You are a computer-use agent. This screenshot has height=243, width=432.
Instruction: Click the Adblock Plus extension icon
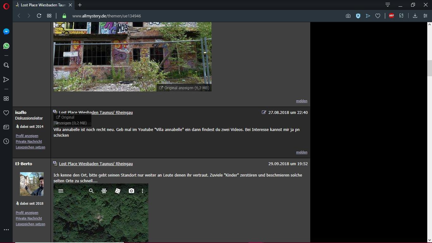[x=392, y=16]
